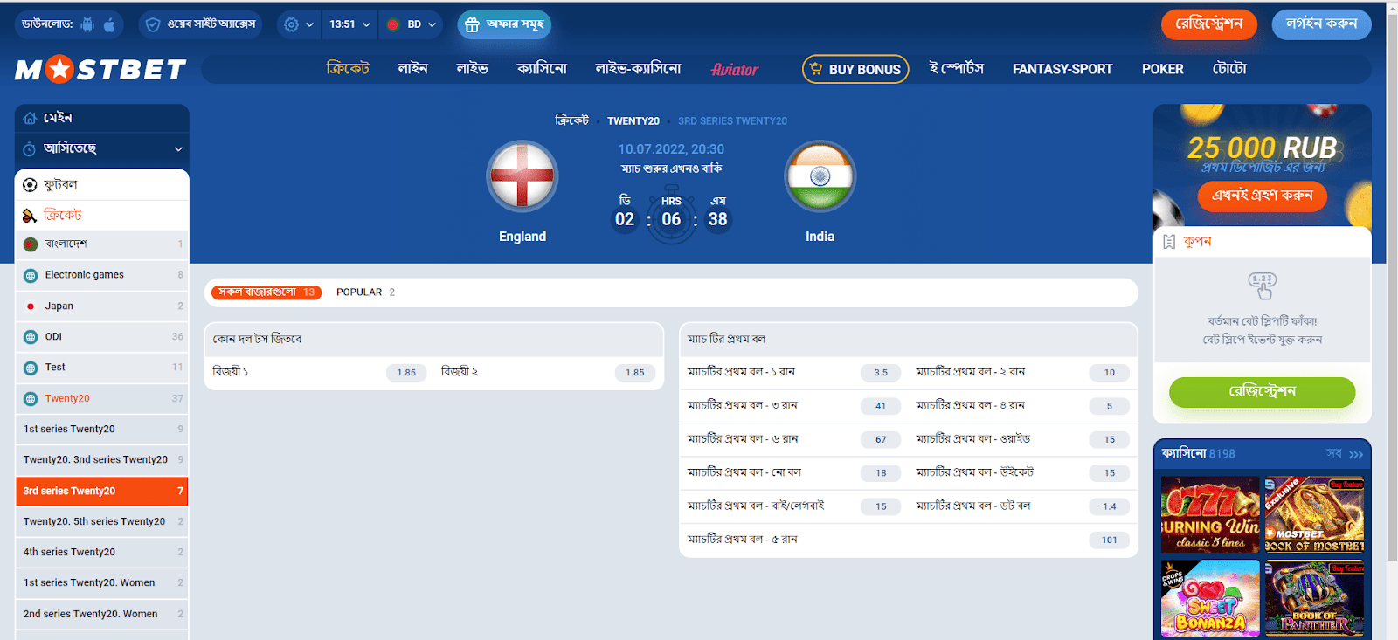Select first ball ৩ রান odds 41

point(881,406)
